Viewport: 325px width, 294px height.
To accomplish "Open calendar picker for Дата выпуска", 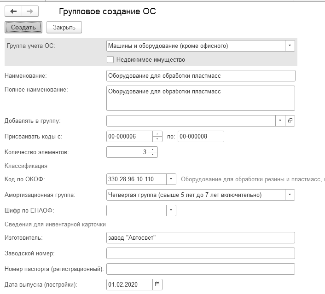I will pyautogui.click(x=157, y=284).
